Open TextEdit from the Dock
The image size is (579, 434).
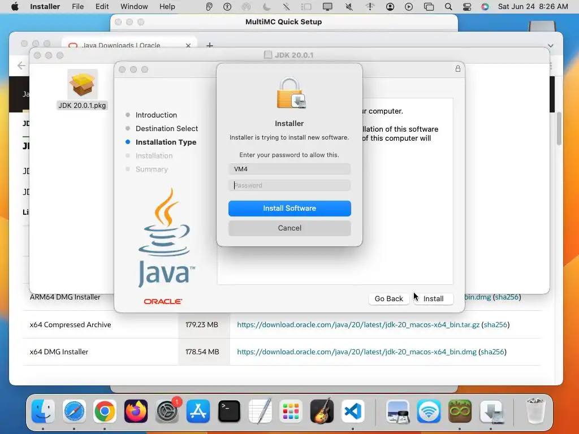(x=260, y=411)
